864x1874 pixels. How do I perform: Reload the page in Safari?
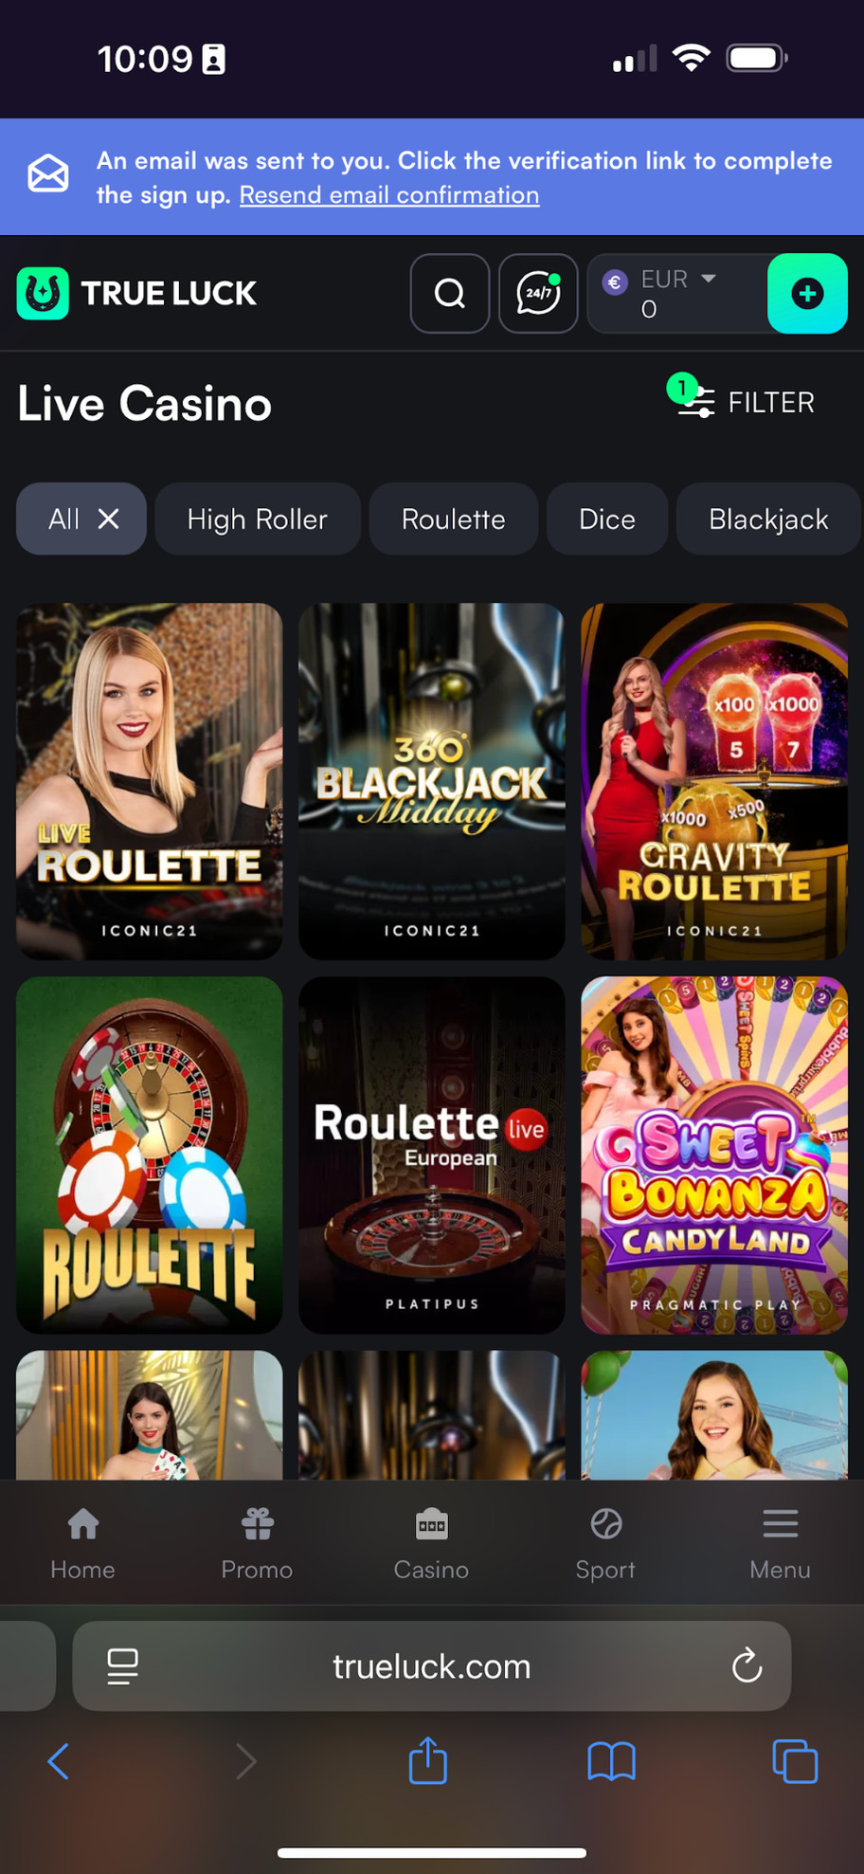pos(747,1665)
